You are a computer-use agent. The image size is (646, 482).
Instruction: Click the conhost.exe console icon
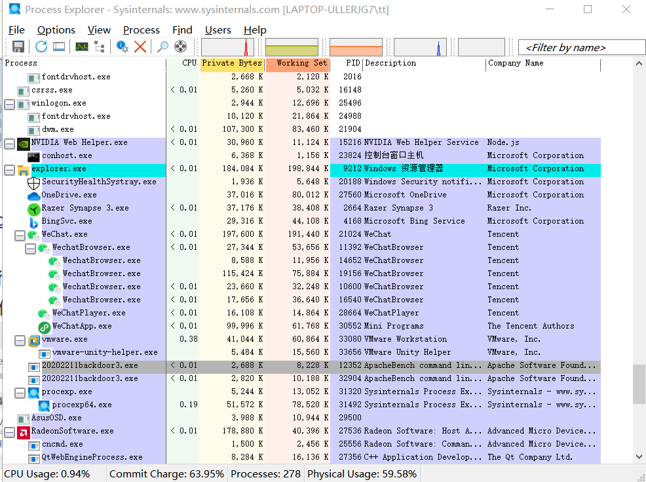(33, 157)
